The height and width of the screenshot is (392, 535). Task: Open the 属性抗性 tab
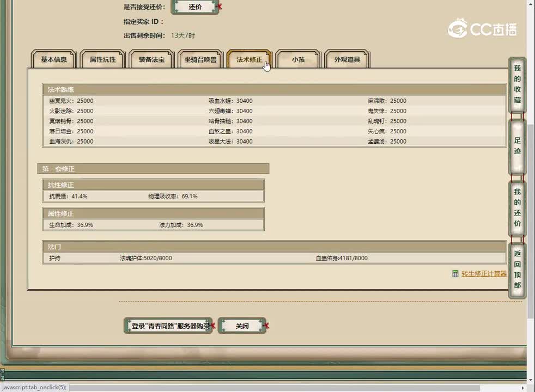pyautogui.click(x=103, y=59)
